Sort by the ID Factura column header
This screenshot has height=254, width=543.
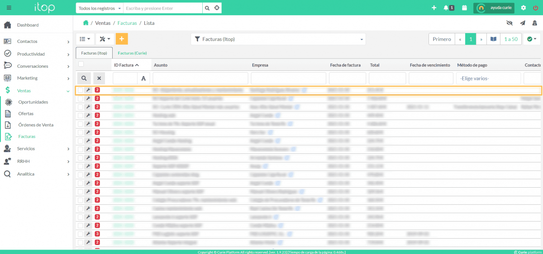pos(126,65)
